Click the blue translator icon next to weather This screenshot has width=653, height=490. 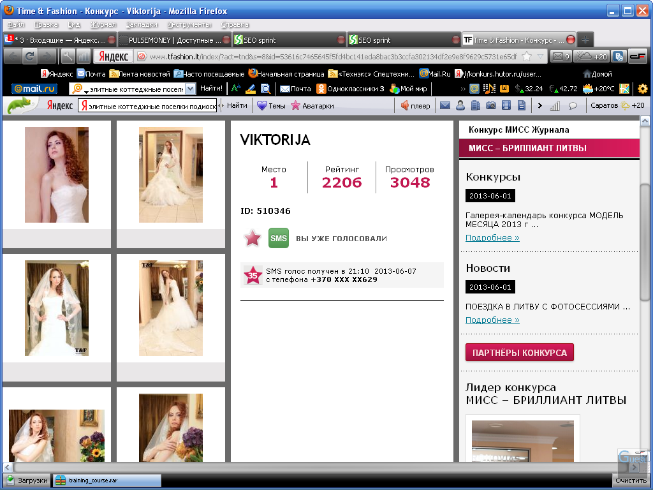tap(619, 56)
